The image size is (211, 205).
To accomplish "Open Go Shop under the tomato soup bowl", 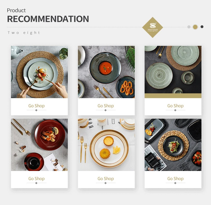I will [x=105, y=106].
